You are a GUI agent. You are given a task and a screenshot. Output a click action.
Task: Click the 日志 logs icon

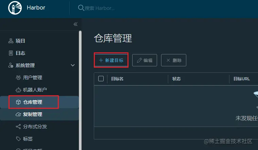tap(11, 53)
